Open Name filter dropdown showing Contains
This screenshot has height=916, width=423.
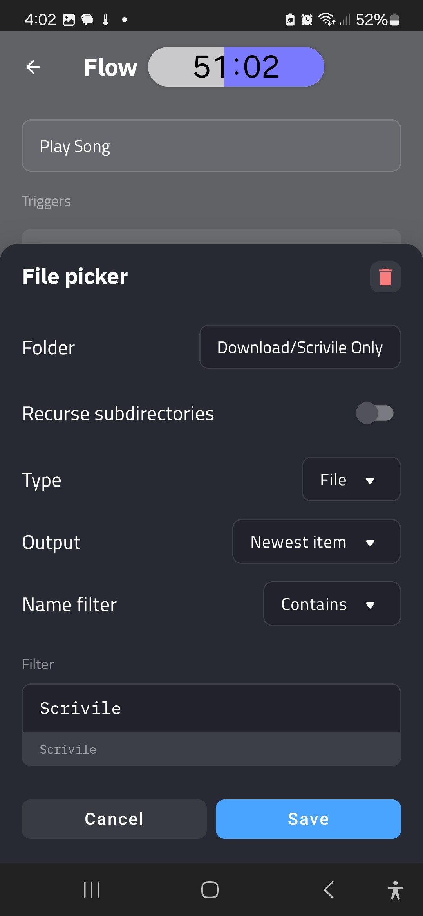coord(332,604)
